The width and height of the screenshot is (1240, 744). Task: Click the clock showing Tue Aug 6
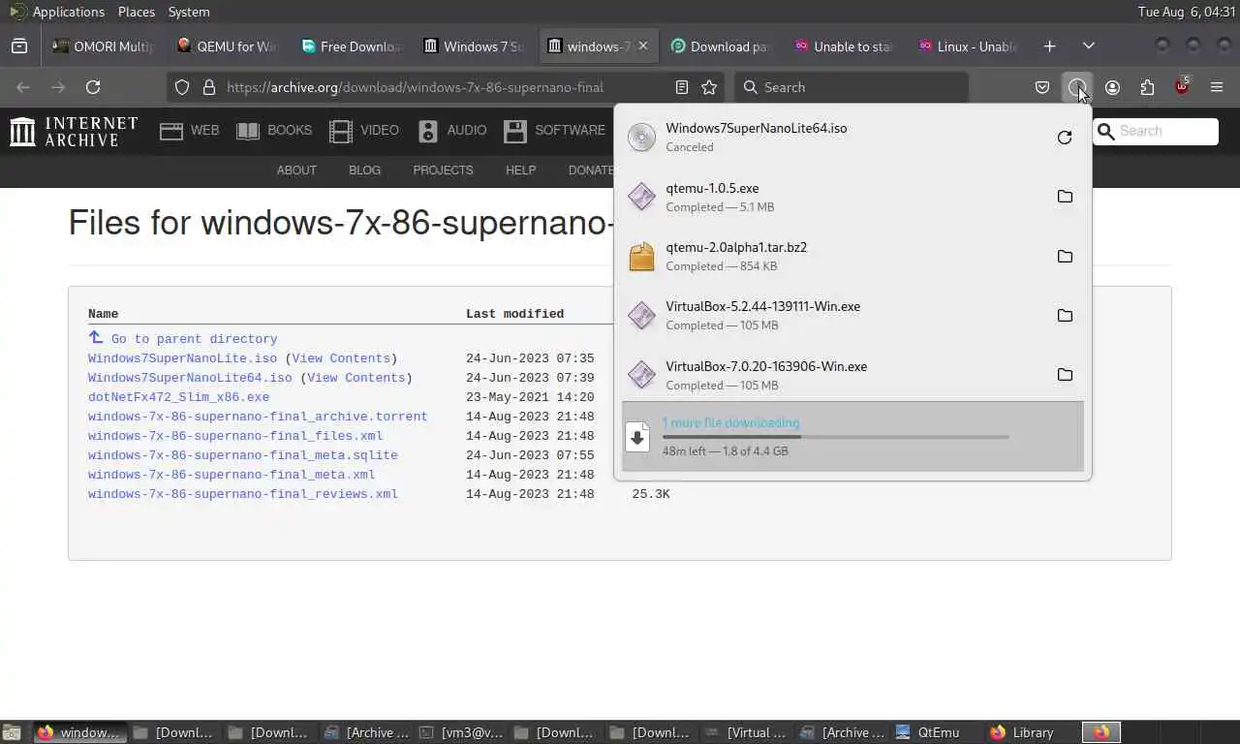point(1187,12)
